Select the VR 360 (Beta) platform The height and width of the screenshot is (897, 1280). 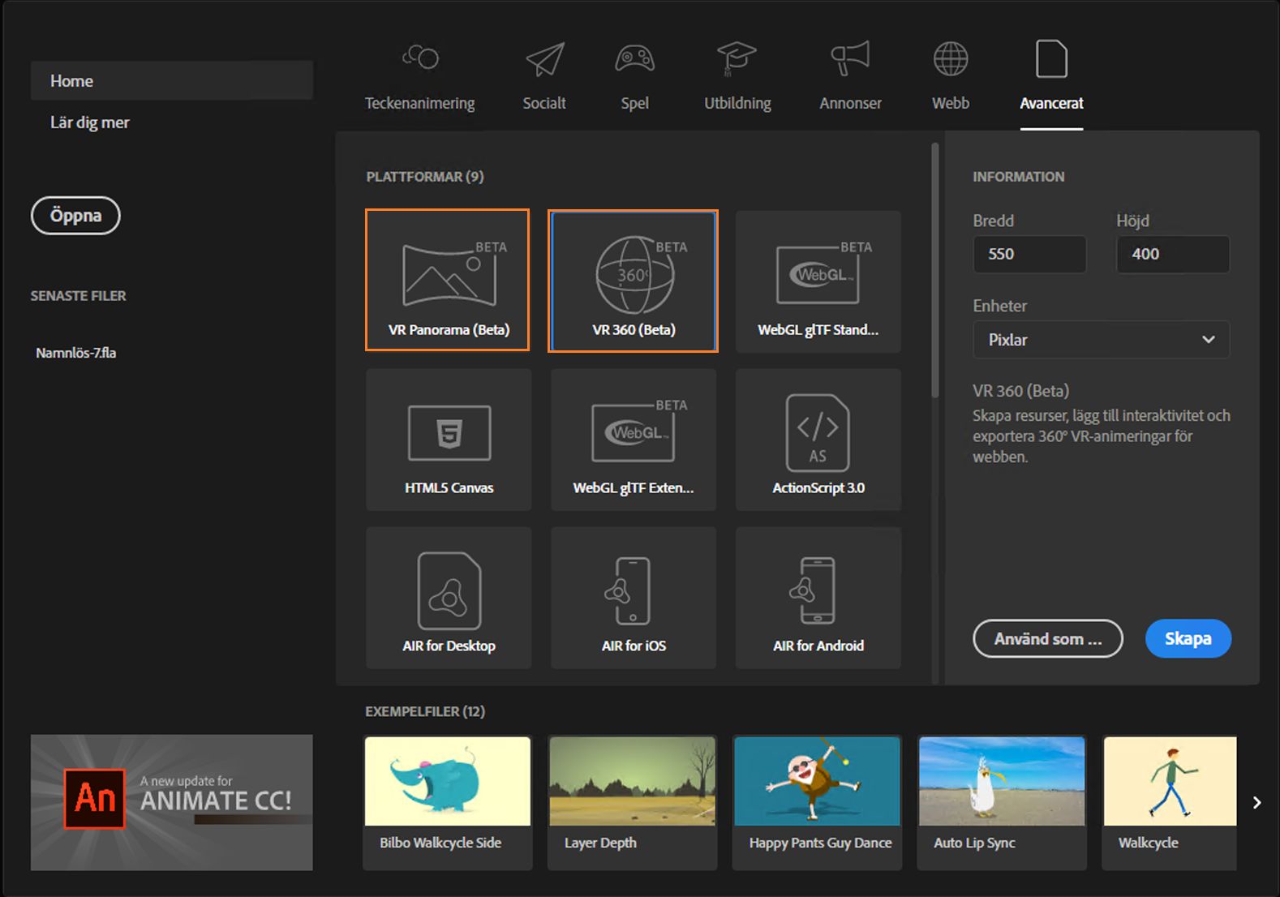633,281
